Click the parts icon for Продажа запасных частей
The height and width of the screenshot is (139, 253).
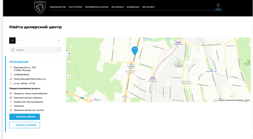click(x=11, y=110)
